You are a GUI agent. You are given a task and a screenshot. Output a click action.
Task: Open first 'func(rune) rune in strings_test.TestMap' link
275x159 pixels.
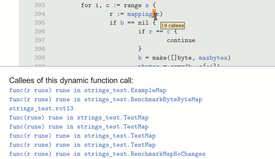pos(79,117)
